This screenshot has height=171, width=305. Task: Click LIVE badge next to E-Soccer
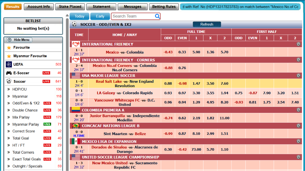tap(46, 73)
